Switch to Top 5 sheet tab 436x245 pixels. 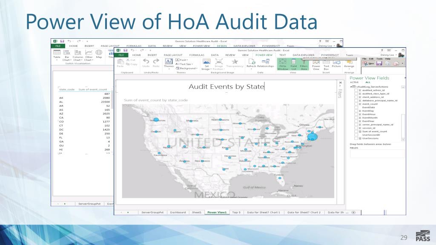click(x=236, y=213)
